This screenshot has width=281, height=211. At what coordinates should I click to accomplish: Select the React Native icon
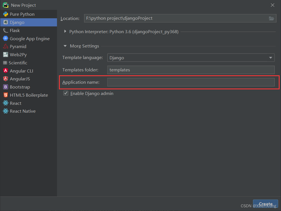tap(6, 111)
